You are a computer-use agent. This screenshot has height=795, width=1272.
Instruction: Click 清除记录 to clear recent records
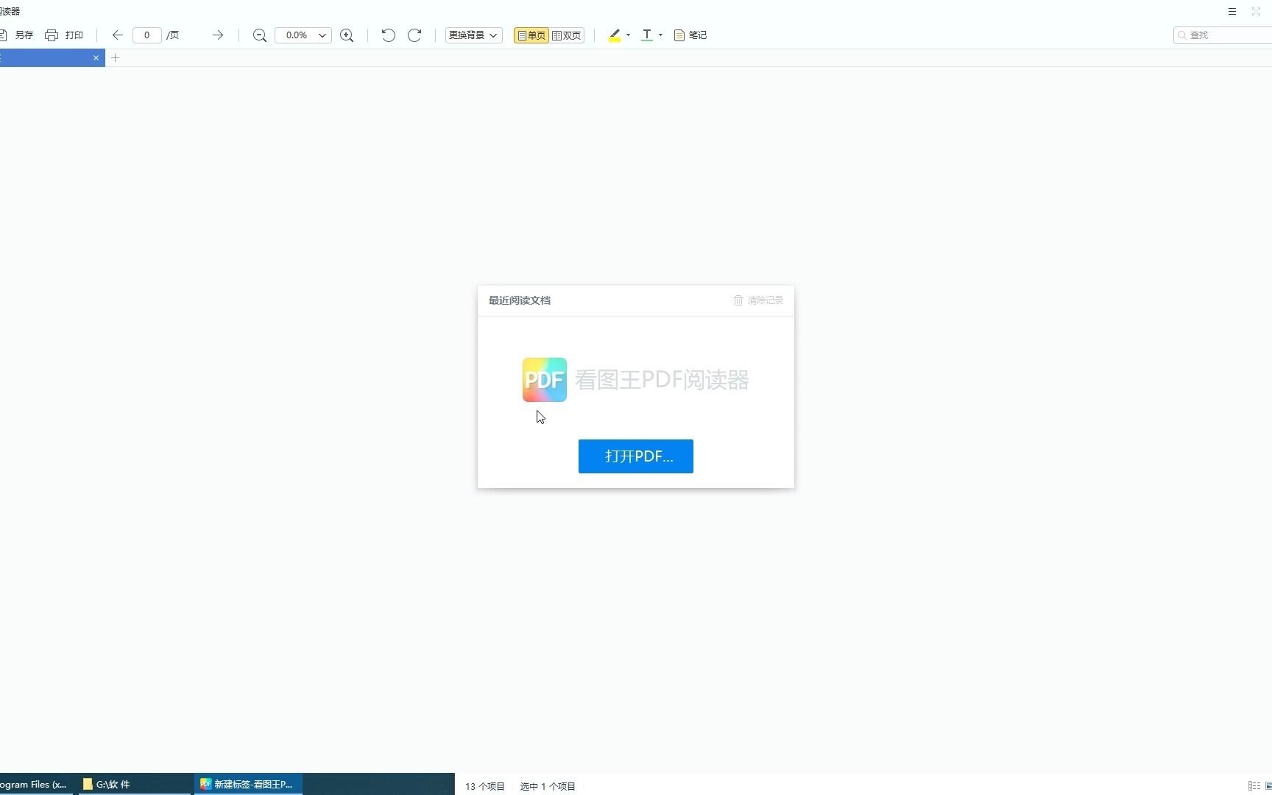point(758,300)
